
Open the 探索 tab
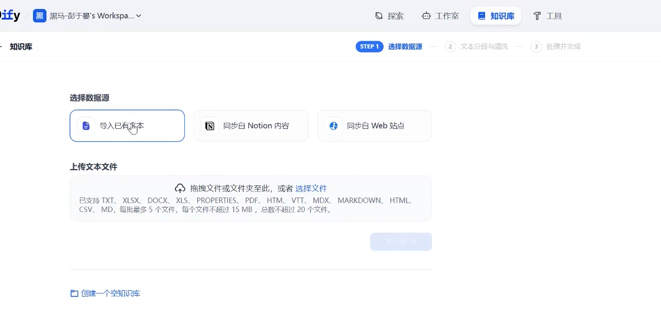389,16
